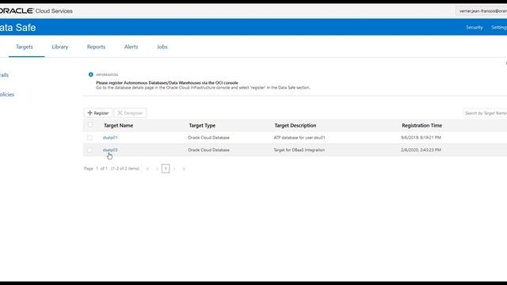Open the dsatp01 target link
Screen dimensions: 507x285
(110, 138)
